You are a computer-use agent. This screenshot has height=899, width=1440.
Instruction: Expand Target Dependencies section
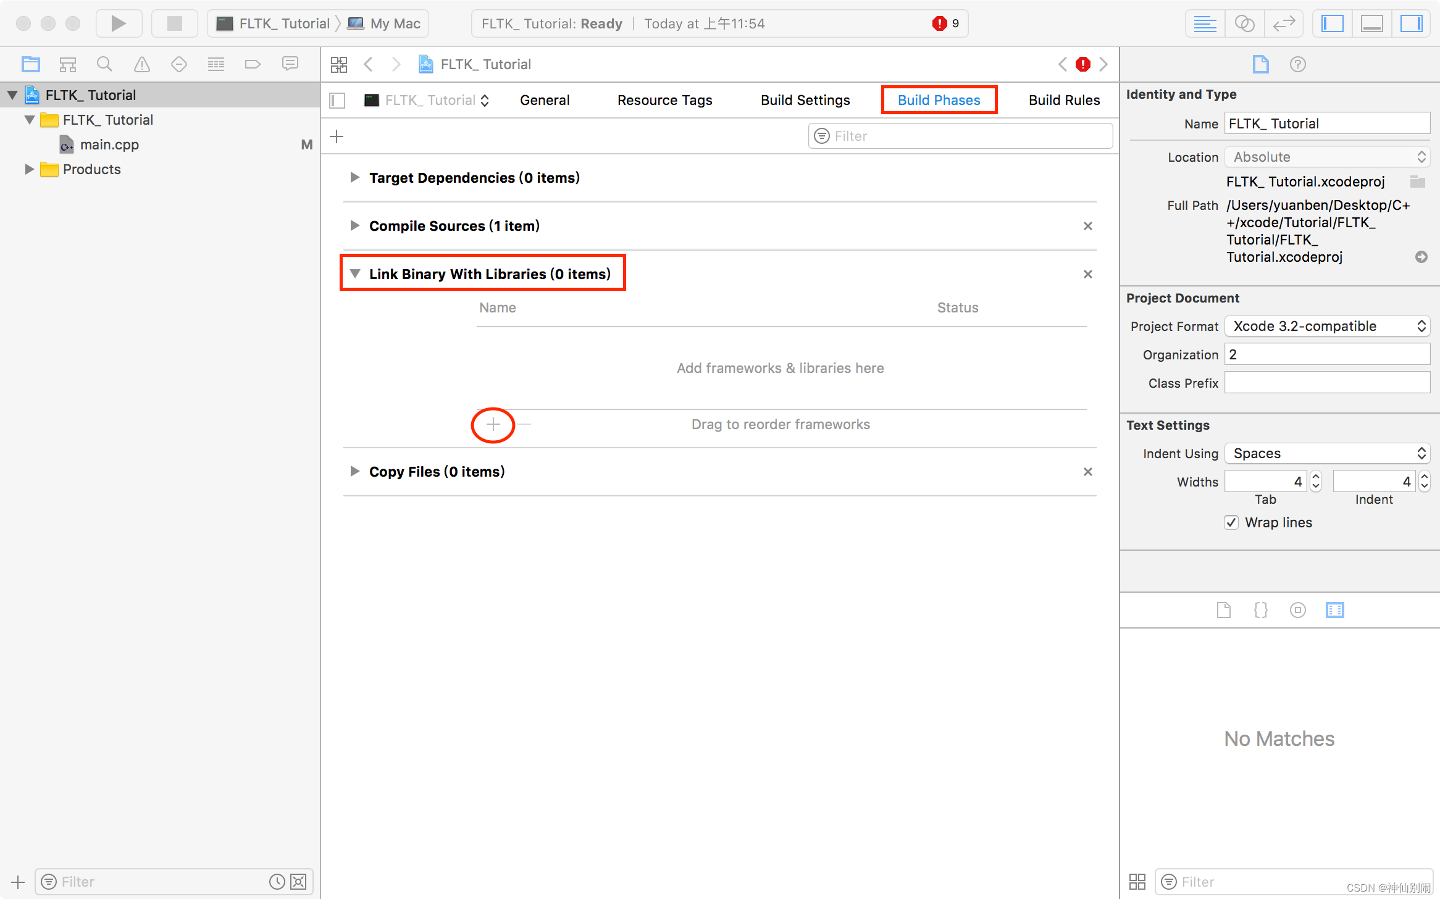354,178
